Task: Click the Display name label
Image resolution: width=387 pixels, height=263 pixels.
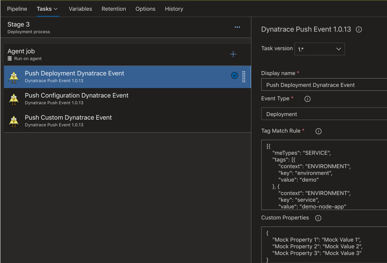Action: pyautogui.click(x=278, y=73)
